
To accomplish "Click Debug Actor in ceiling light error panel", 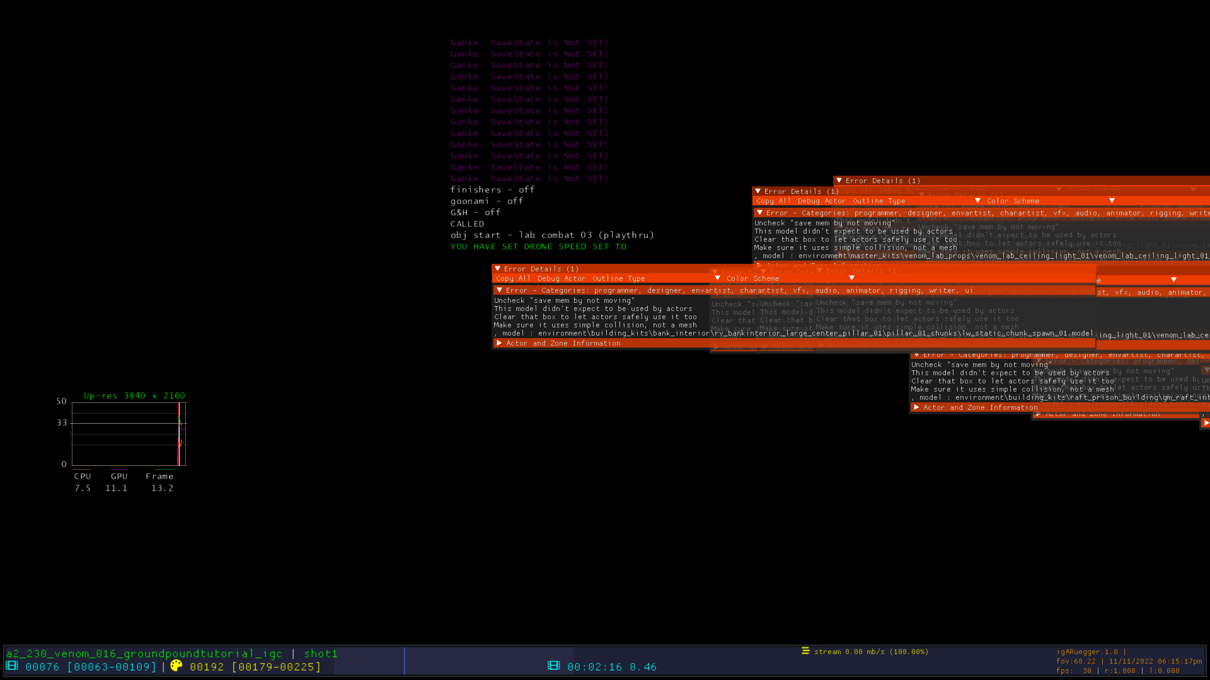I will coord(821,201).
